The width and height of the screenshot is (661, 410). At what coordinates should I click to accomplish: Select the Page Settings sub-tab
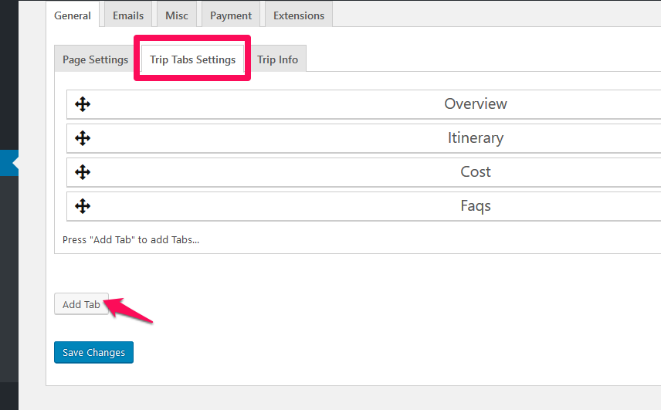(95, 59)
